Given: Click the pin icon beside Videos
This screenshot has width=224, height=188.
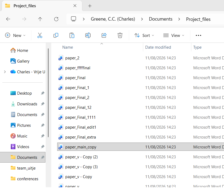Looking at the screenshot, I should click(x=43, y=147).
